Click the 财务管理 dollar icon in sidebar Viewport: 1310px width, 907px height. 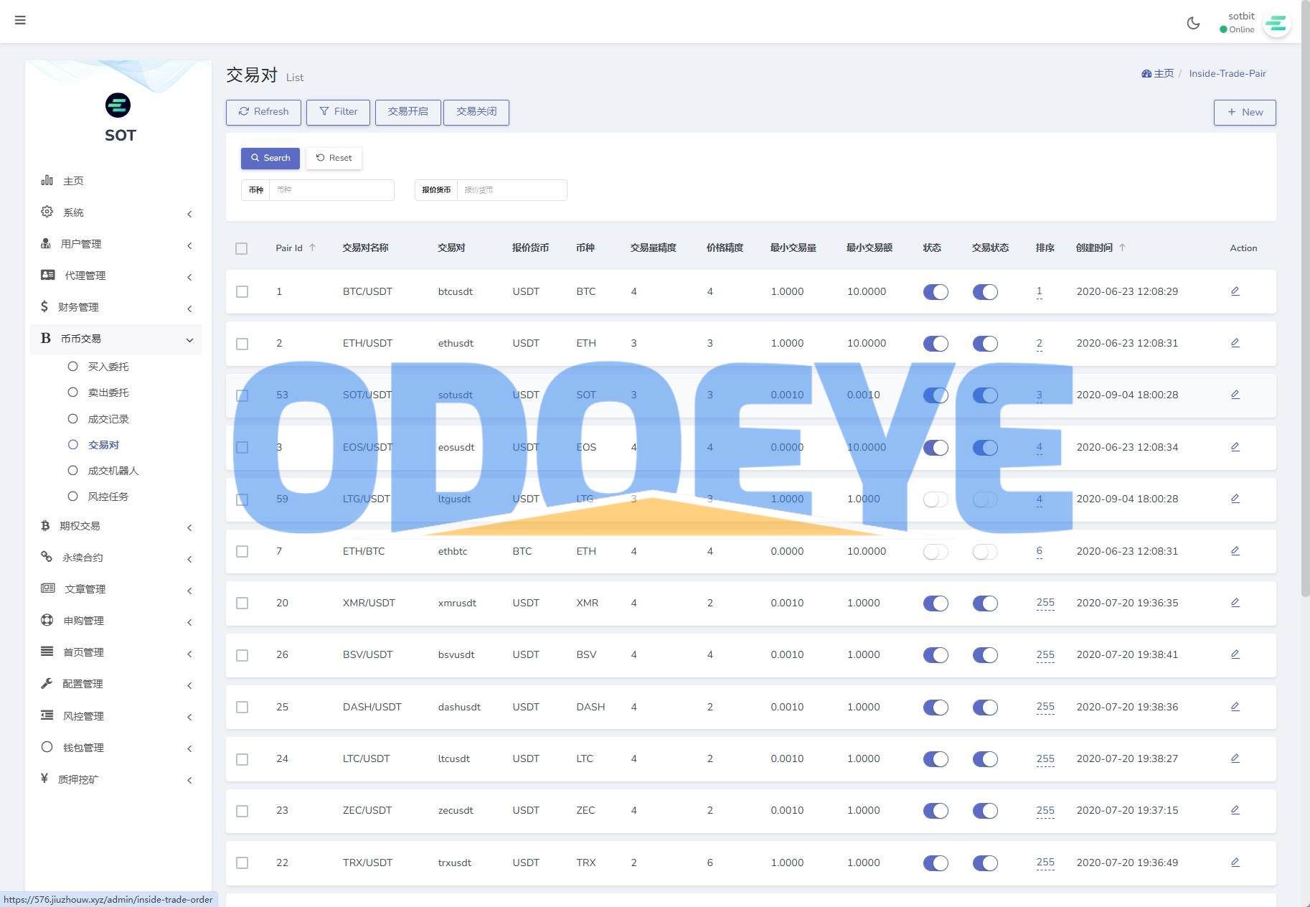(44, 306)
